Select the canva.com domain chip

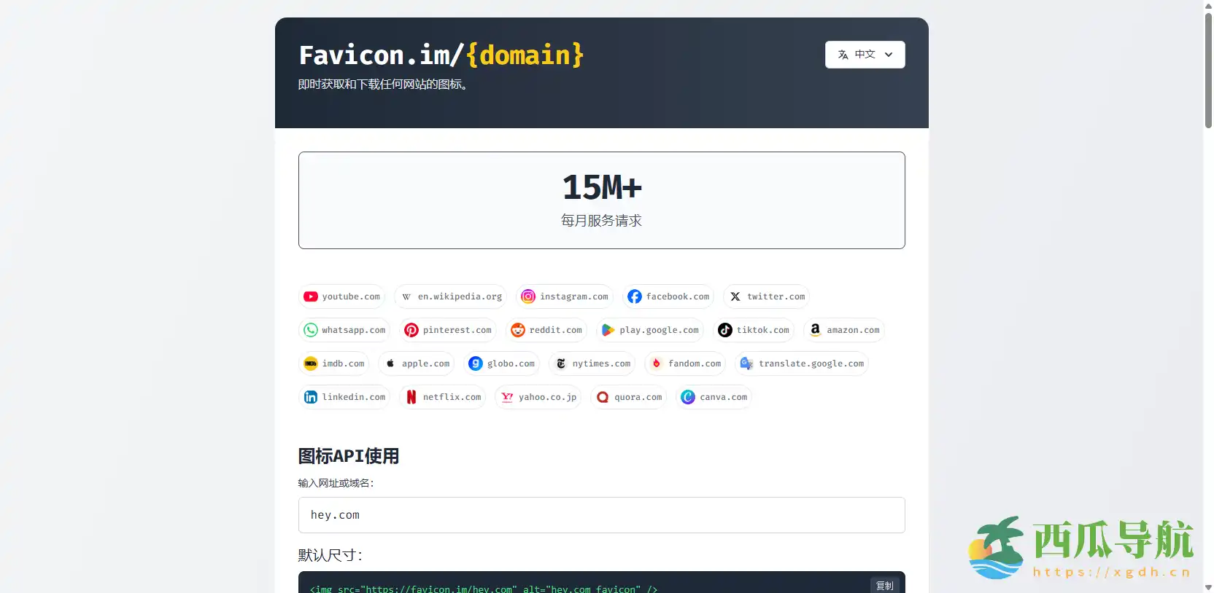pyautogui.click(x=714, y=397)
